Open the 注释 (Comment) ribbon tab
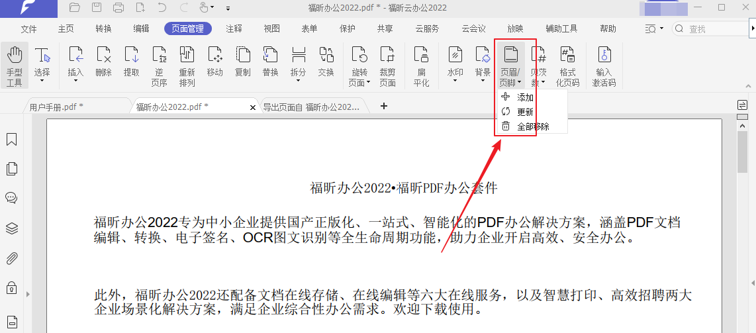 pos(234,28)
